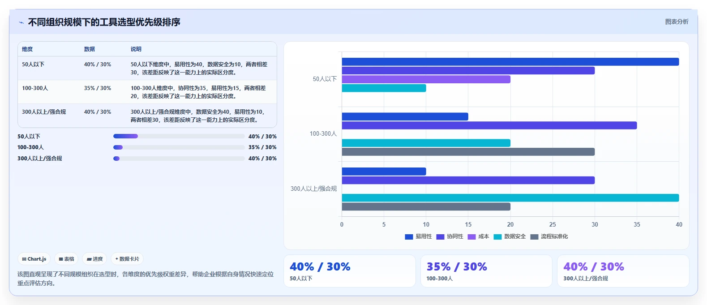Click the 300人以上 流程标准化 gray bar
Viewport: 707px width, 305px height.
click(426, 206)
